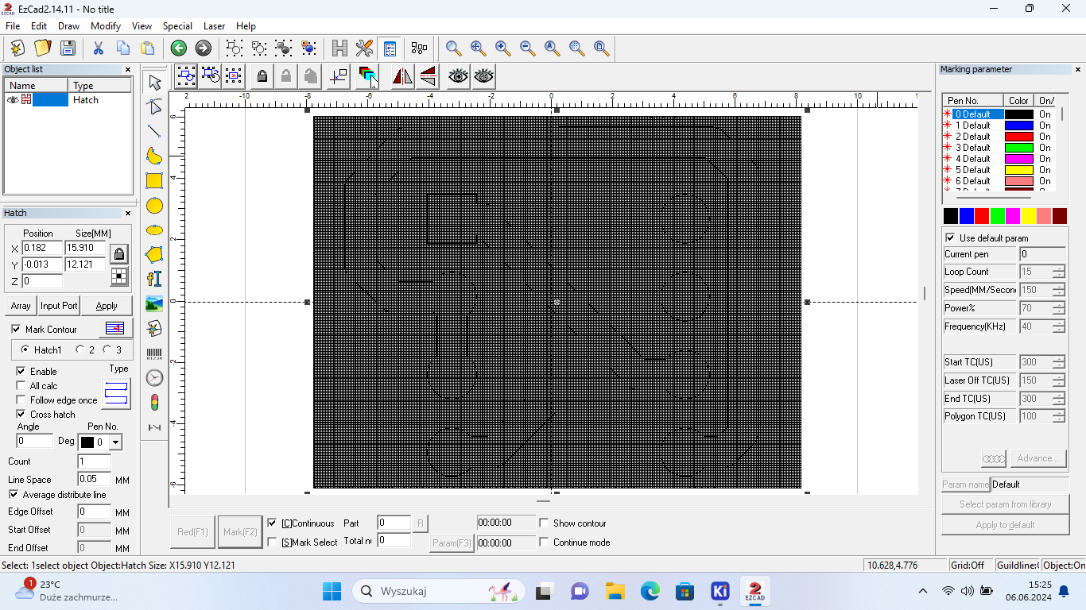The height and width of the screenshot is (610, 1086).
Task: Select the traffic light Input port tool
Action: tap(154, 403)
